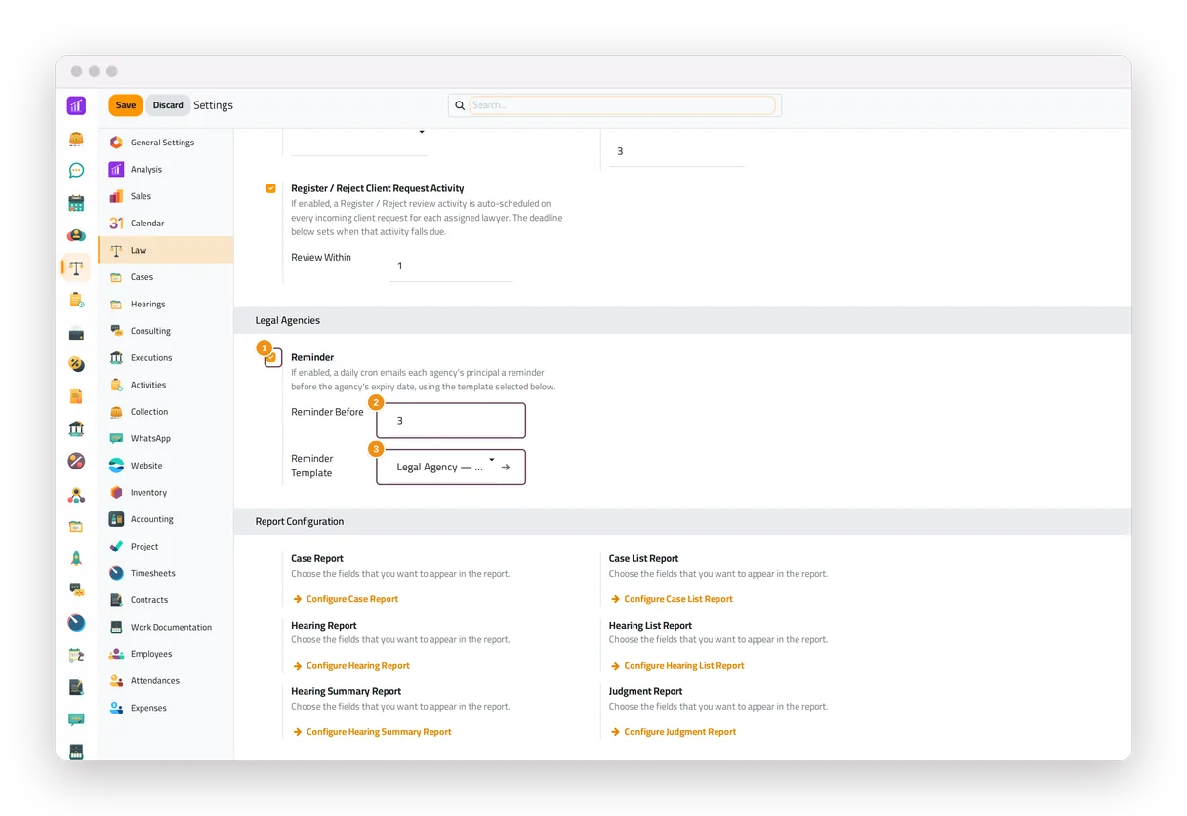Switch to the Analysis settings section

pyautogui.click(x=166, y=170)
